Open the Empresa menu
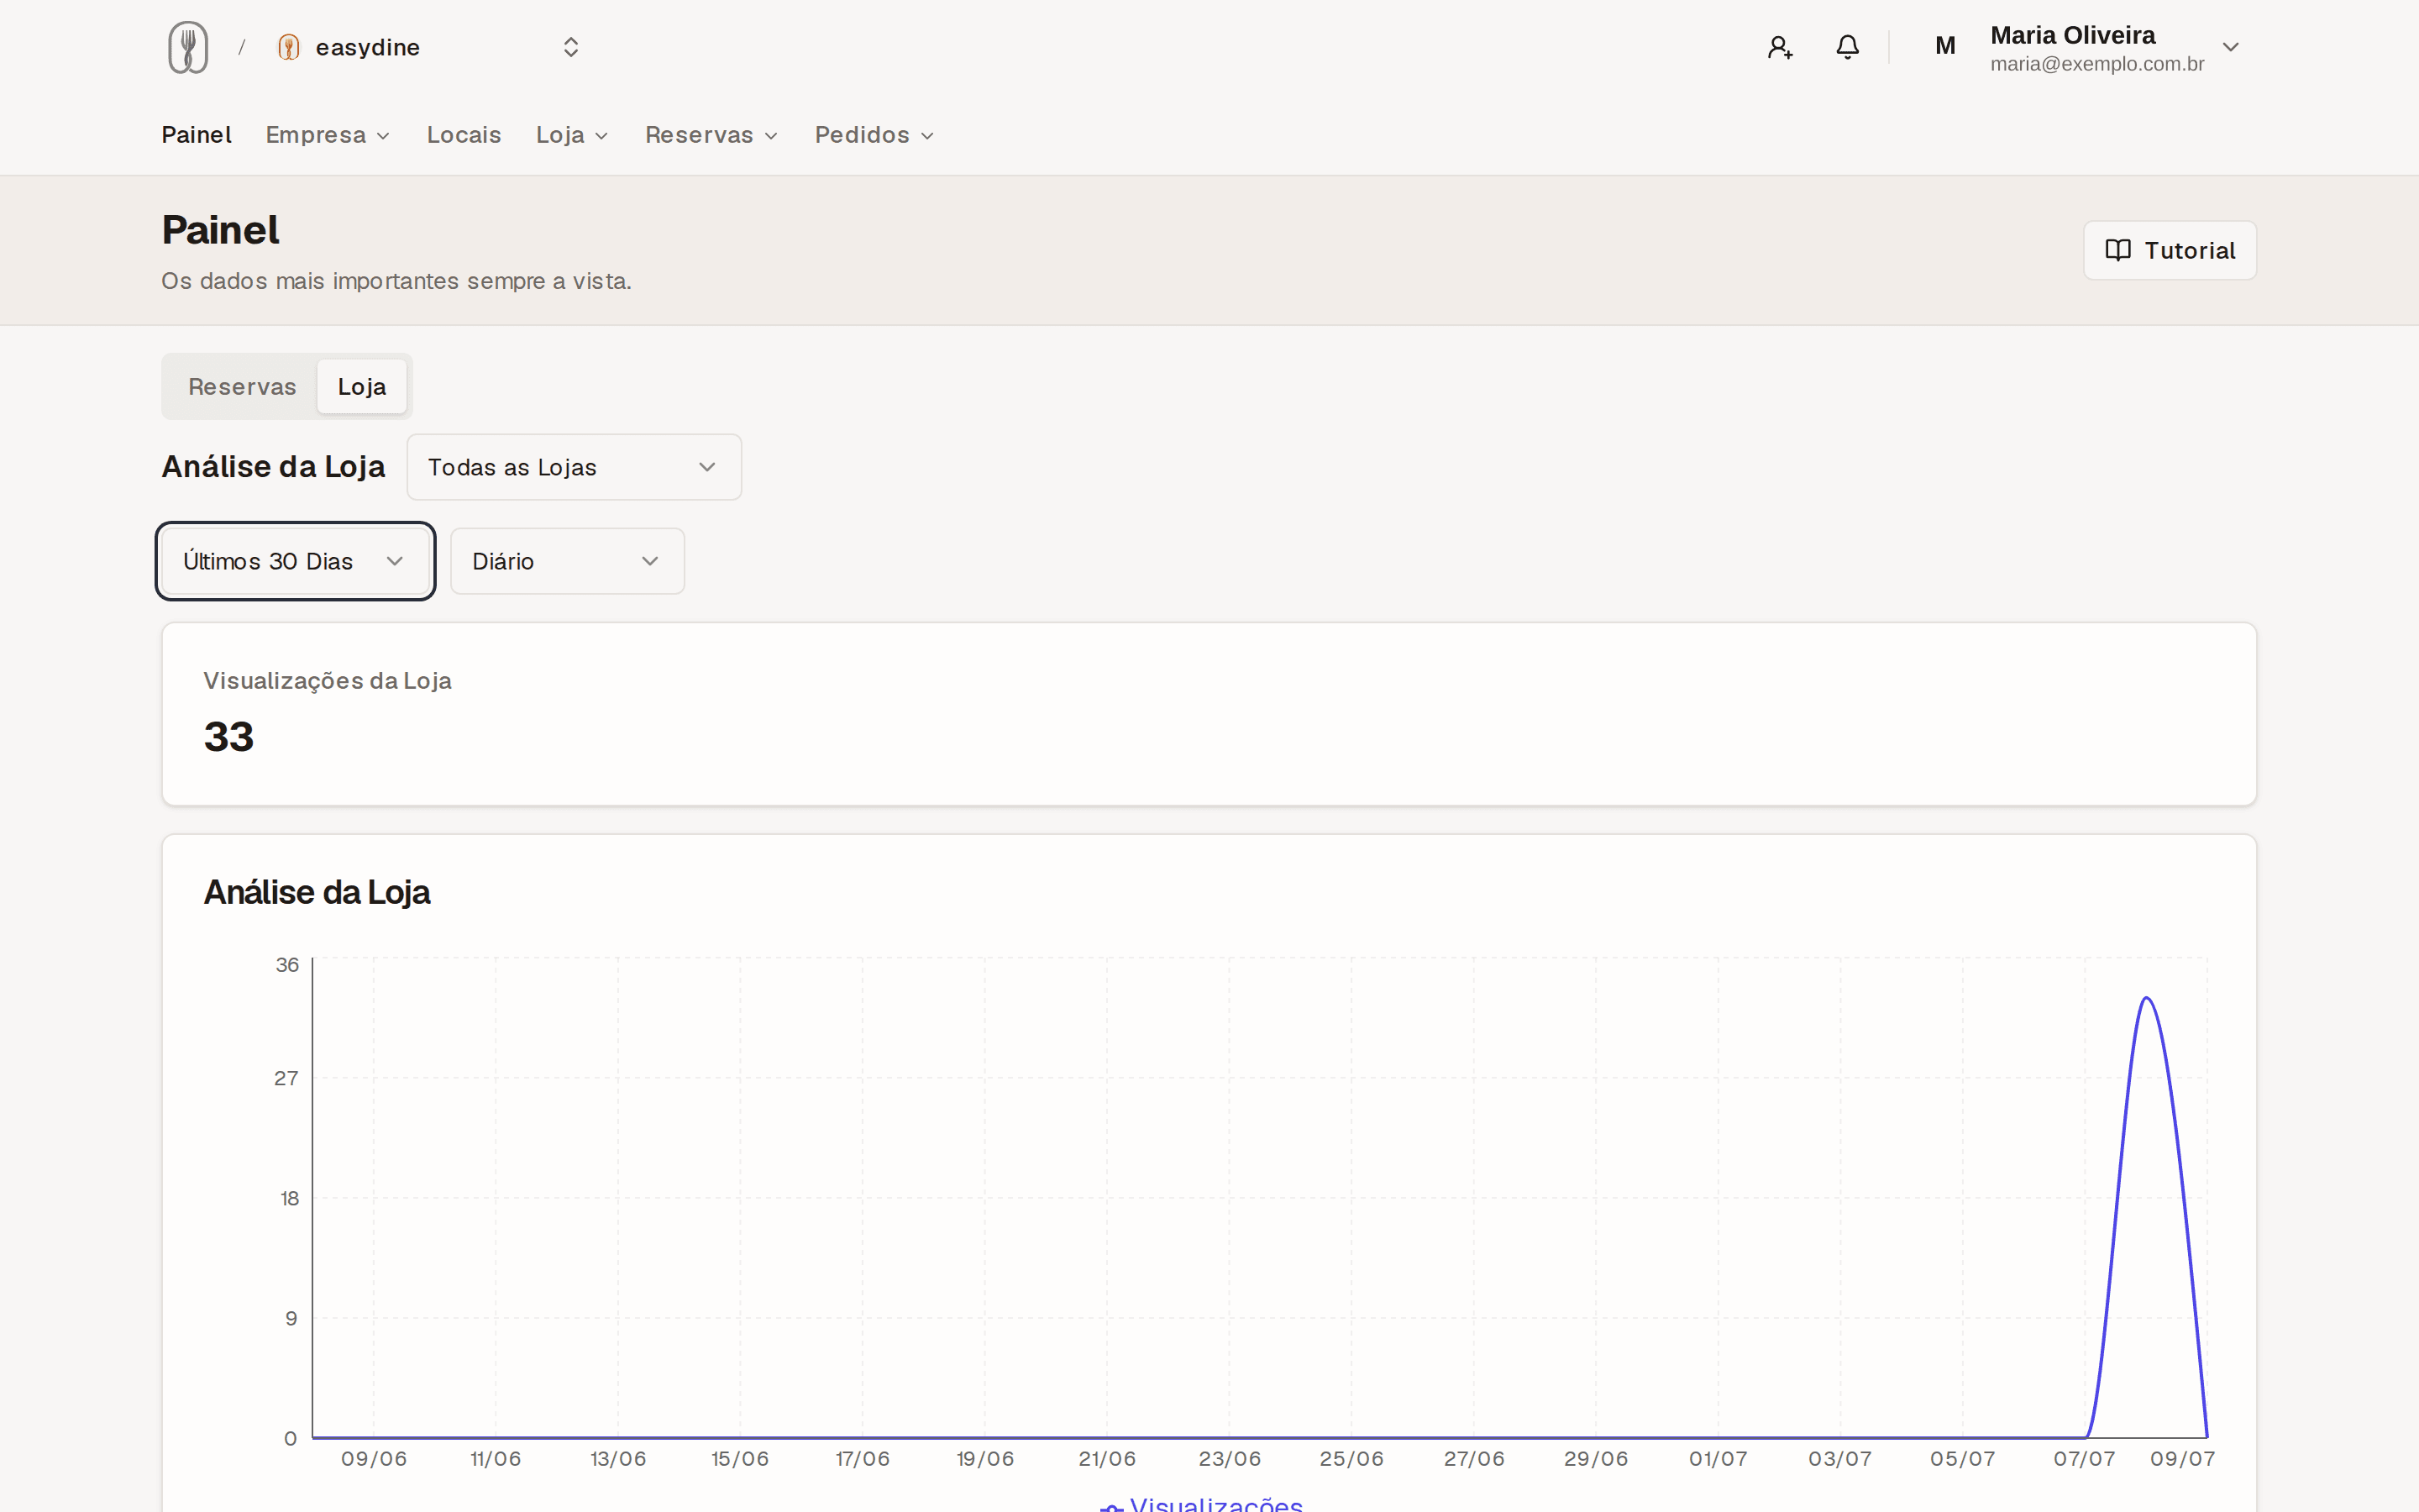Image resolution: width=2419 pixels, height=1512 pixels. pos(327,135)
